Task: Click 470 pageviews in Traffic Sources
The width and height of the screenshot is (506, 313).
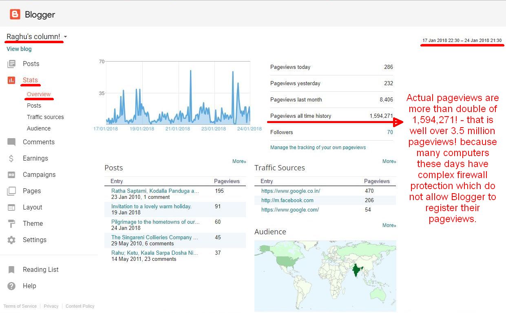Action: point(369,191)
